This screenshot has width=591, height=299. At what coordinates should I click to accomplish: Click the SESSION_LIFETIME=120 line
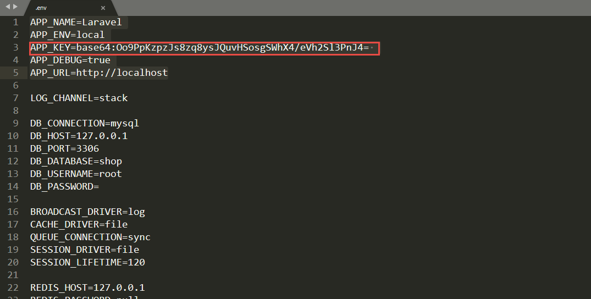tap(87, 262)
